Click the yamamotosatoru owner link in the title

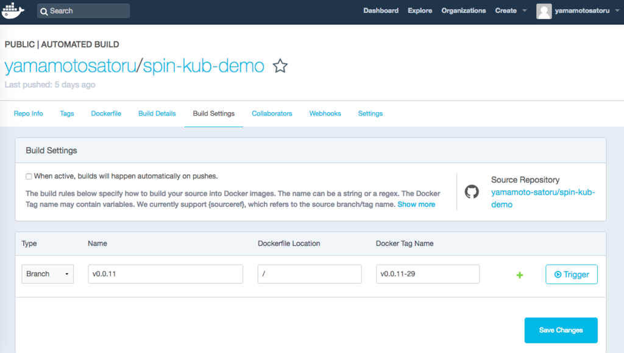click(71, 66)
